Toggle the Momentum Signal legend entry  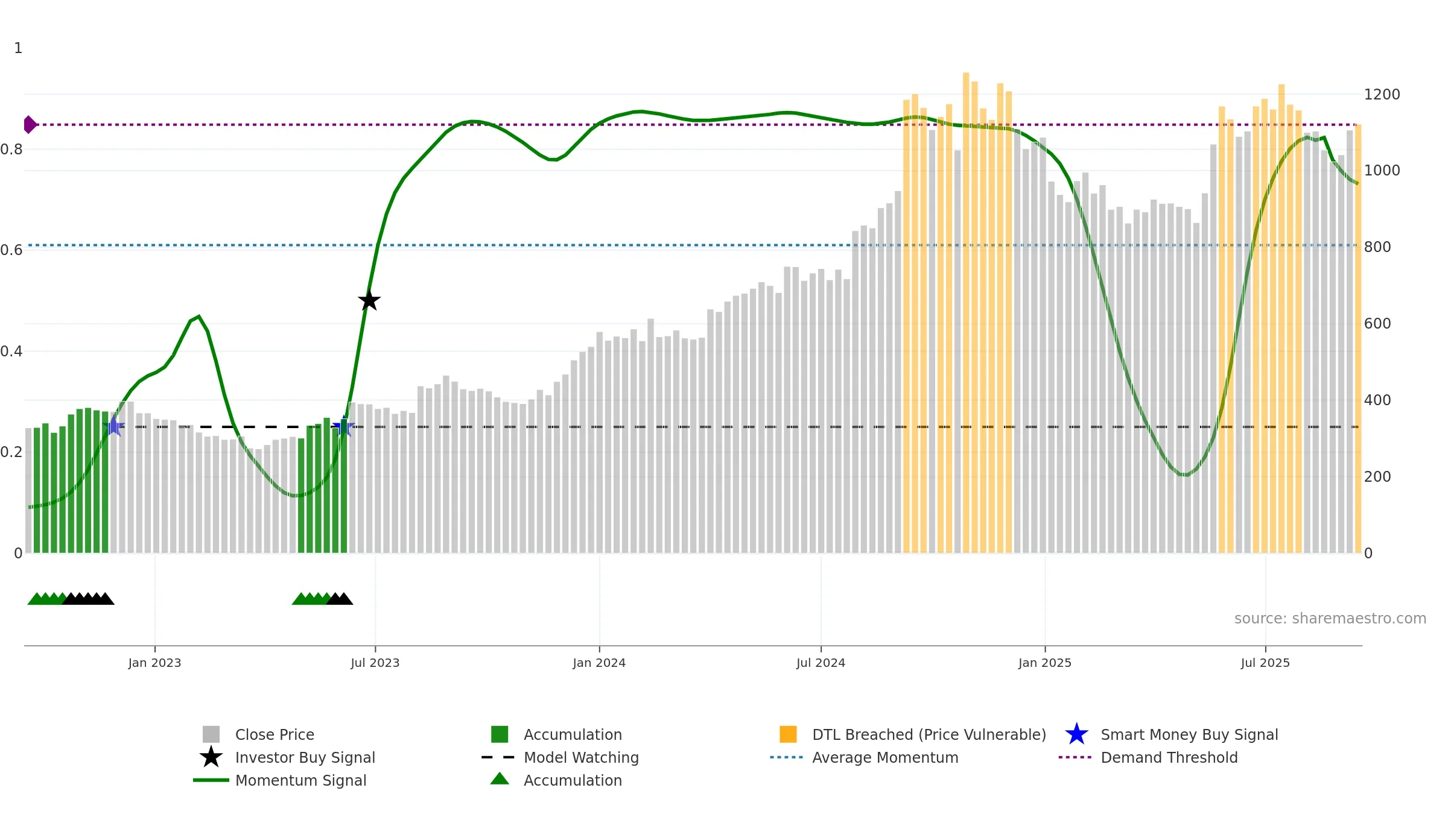[x=280, y=780]
